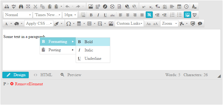Click the Format Stripper broom icon

tap(194, 6)
